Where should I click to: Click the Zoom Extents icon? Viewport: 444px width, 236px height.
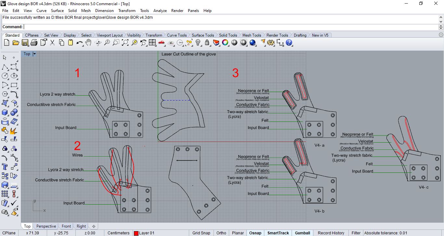pyautogui.click(x=125, y=42)
